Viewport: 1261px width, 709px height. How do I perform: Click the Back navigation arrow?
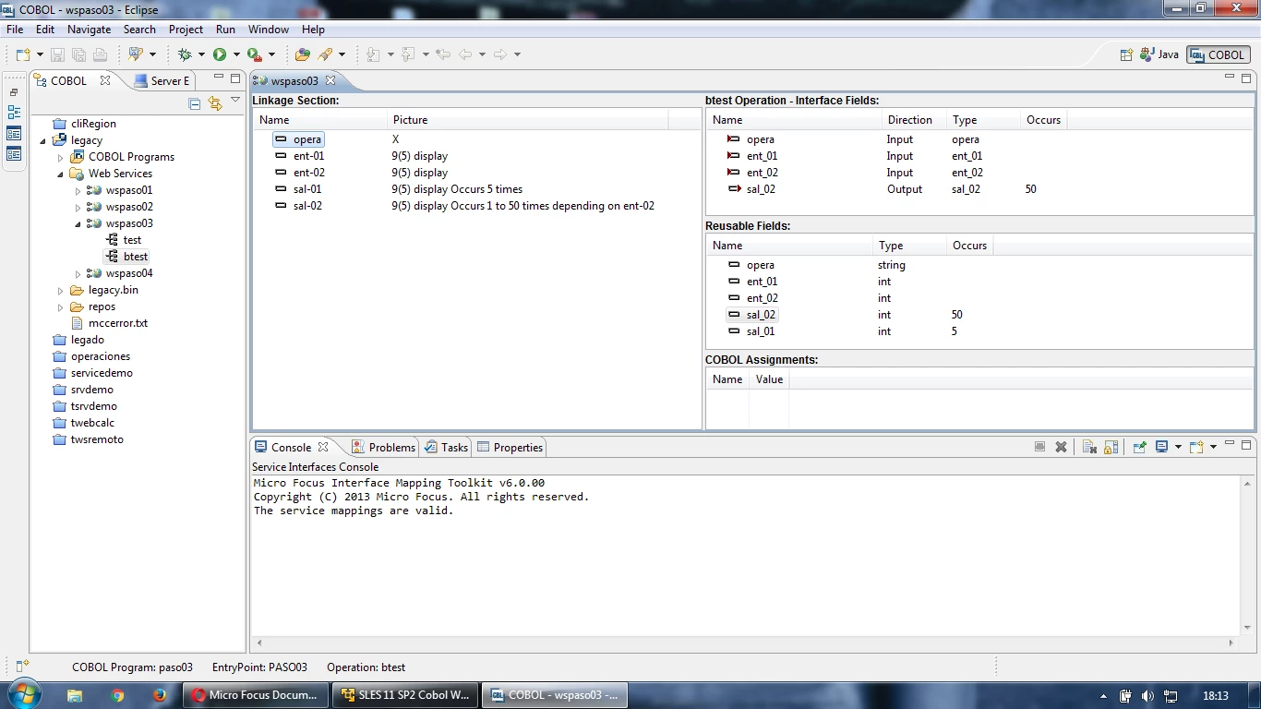tap(465, 54)
